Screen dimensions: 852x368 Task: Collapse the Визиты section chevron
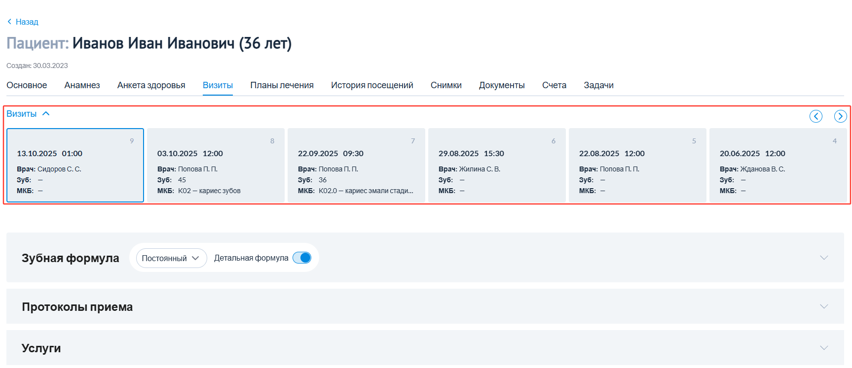pyautogui.click(x=46, y=114)
